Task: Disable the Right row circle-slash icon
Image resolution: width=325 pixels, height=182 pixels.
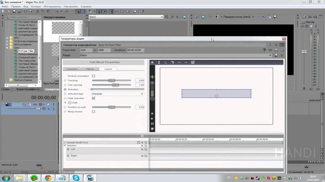Action: (146, 156)
